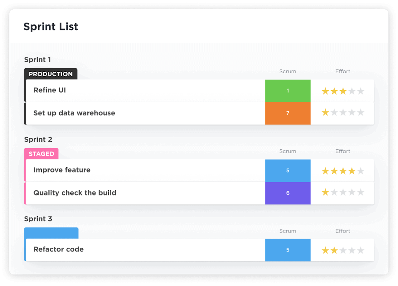Click the fourth star on Improve feature rating
The width and height of the screenshot is (398, 286).
coord(352,171)
